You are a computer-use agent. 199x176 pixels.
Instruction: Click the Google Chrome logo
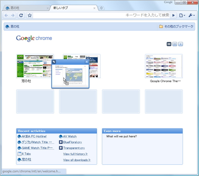34,38
